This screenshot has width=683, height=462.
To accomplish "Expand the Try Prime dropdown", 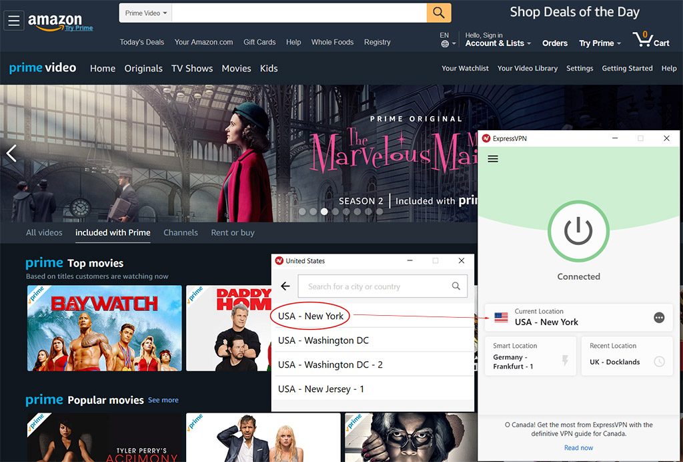I will click(600, 43).
